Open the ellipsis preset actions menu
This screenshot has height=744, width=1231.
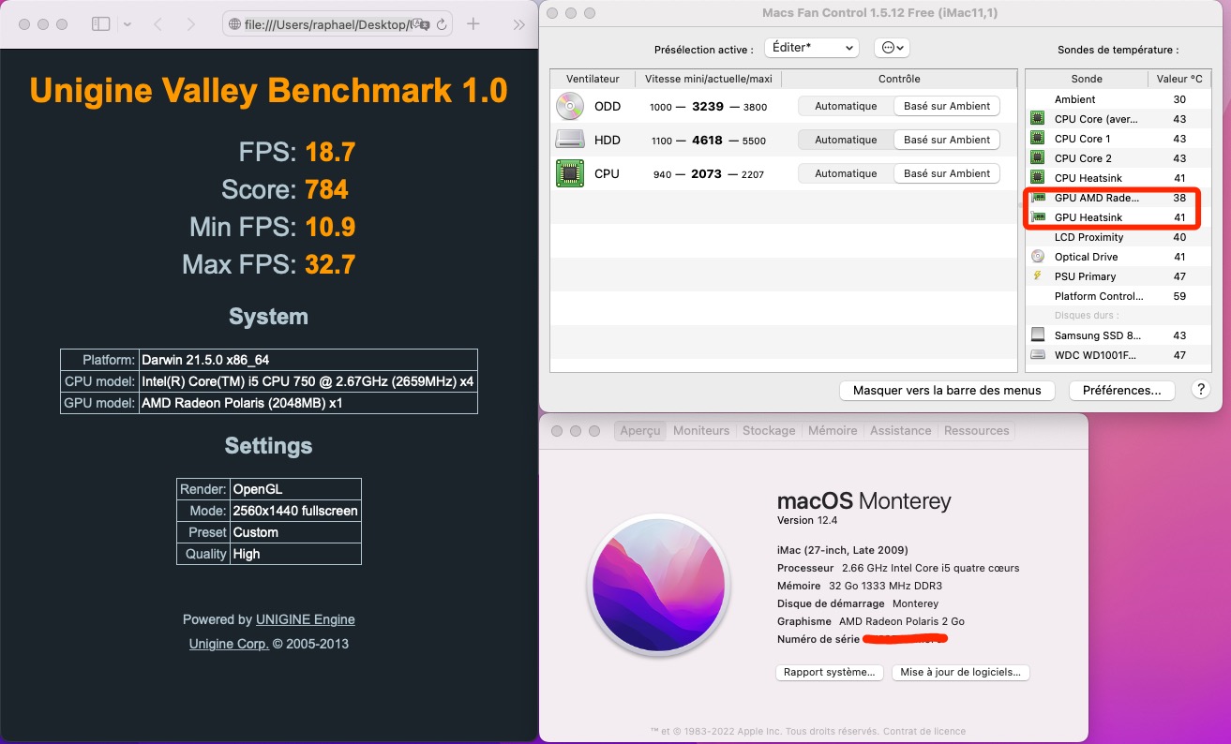[892, 48]
